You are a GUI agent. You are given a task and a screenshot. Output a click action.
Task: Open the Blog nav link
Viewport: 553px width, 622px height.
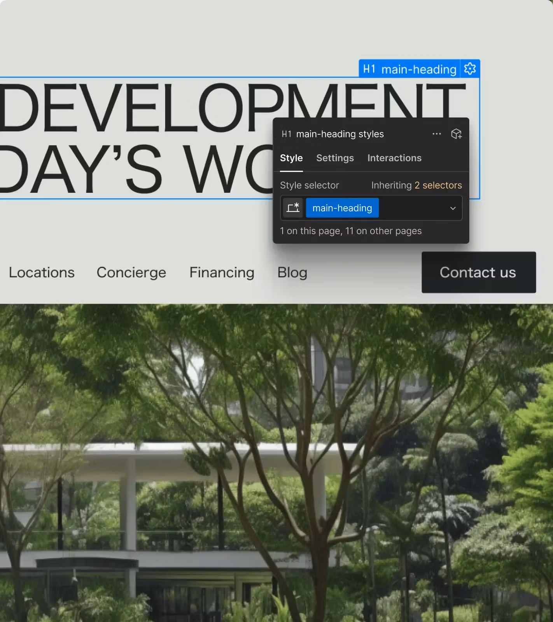pos(292,273)
